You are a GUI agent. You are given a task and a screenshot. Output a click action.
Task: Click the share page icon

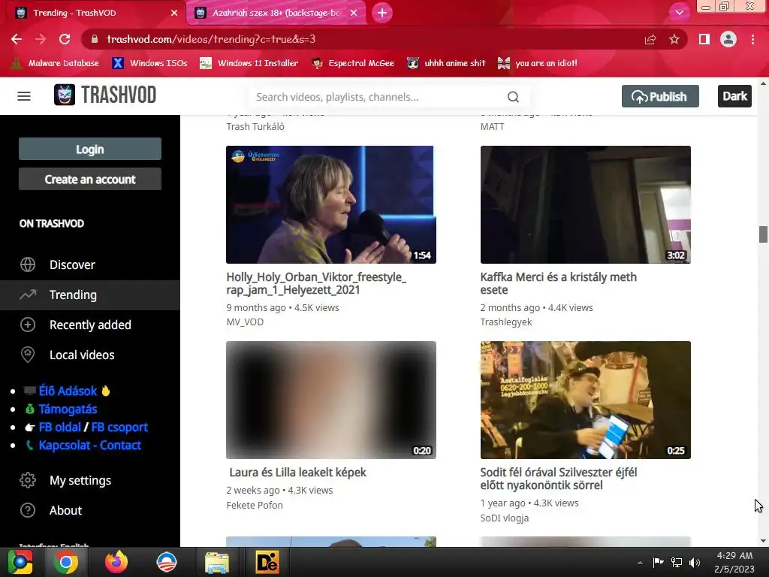pyautogui.click(x=650, y=39)
